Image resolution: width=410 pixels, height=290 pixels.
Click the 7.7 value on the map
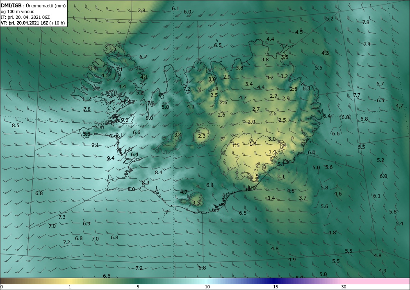357,95
